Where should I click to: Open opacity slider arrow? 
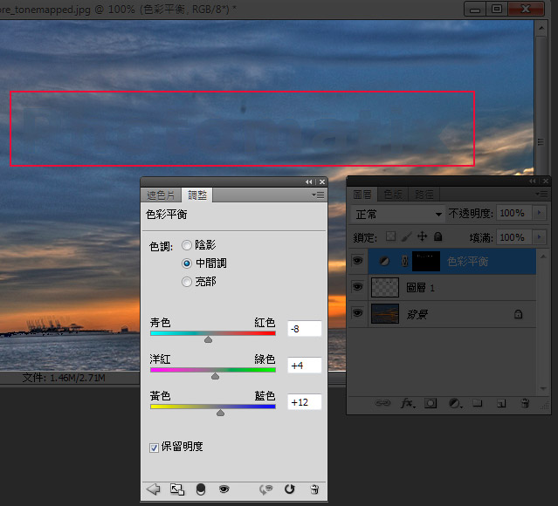click(539, 213)
